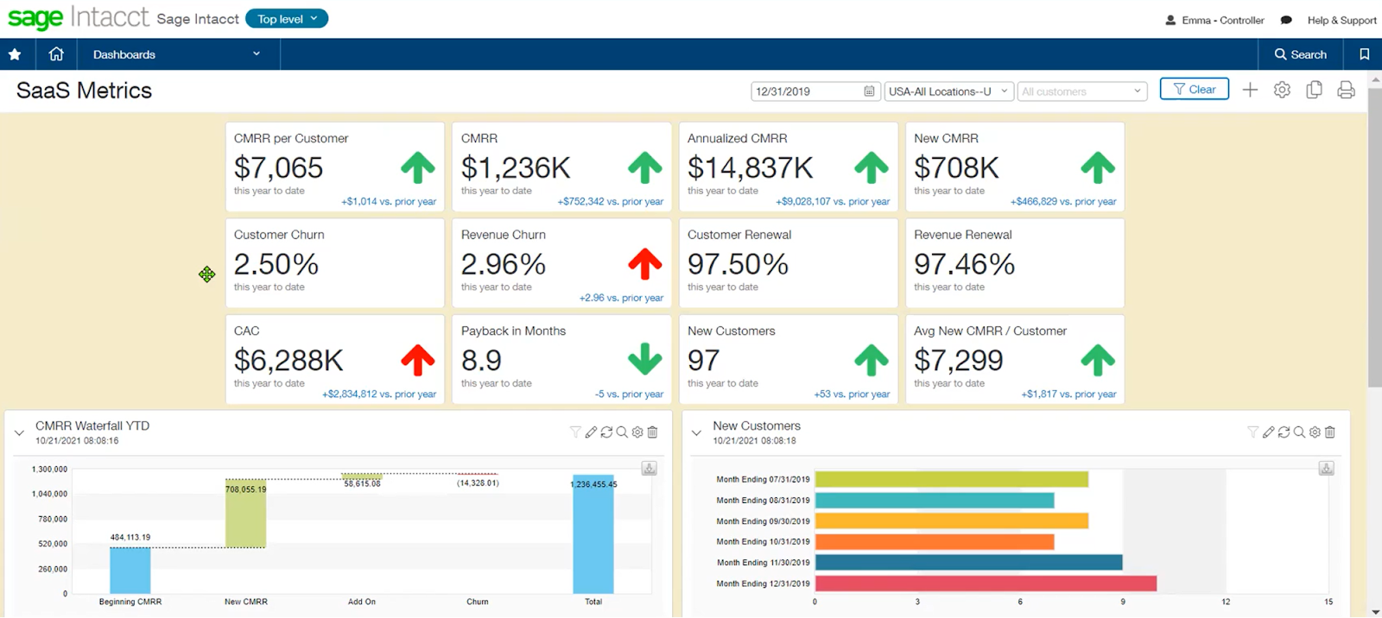
Task: Open the bookmark icon in navigation bar
Action: tap(1365, 54)
